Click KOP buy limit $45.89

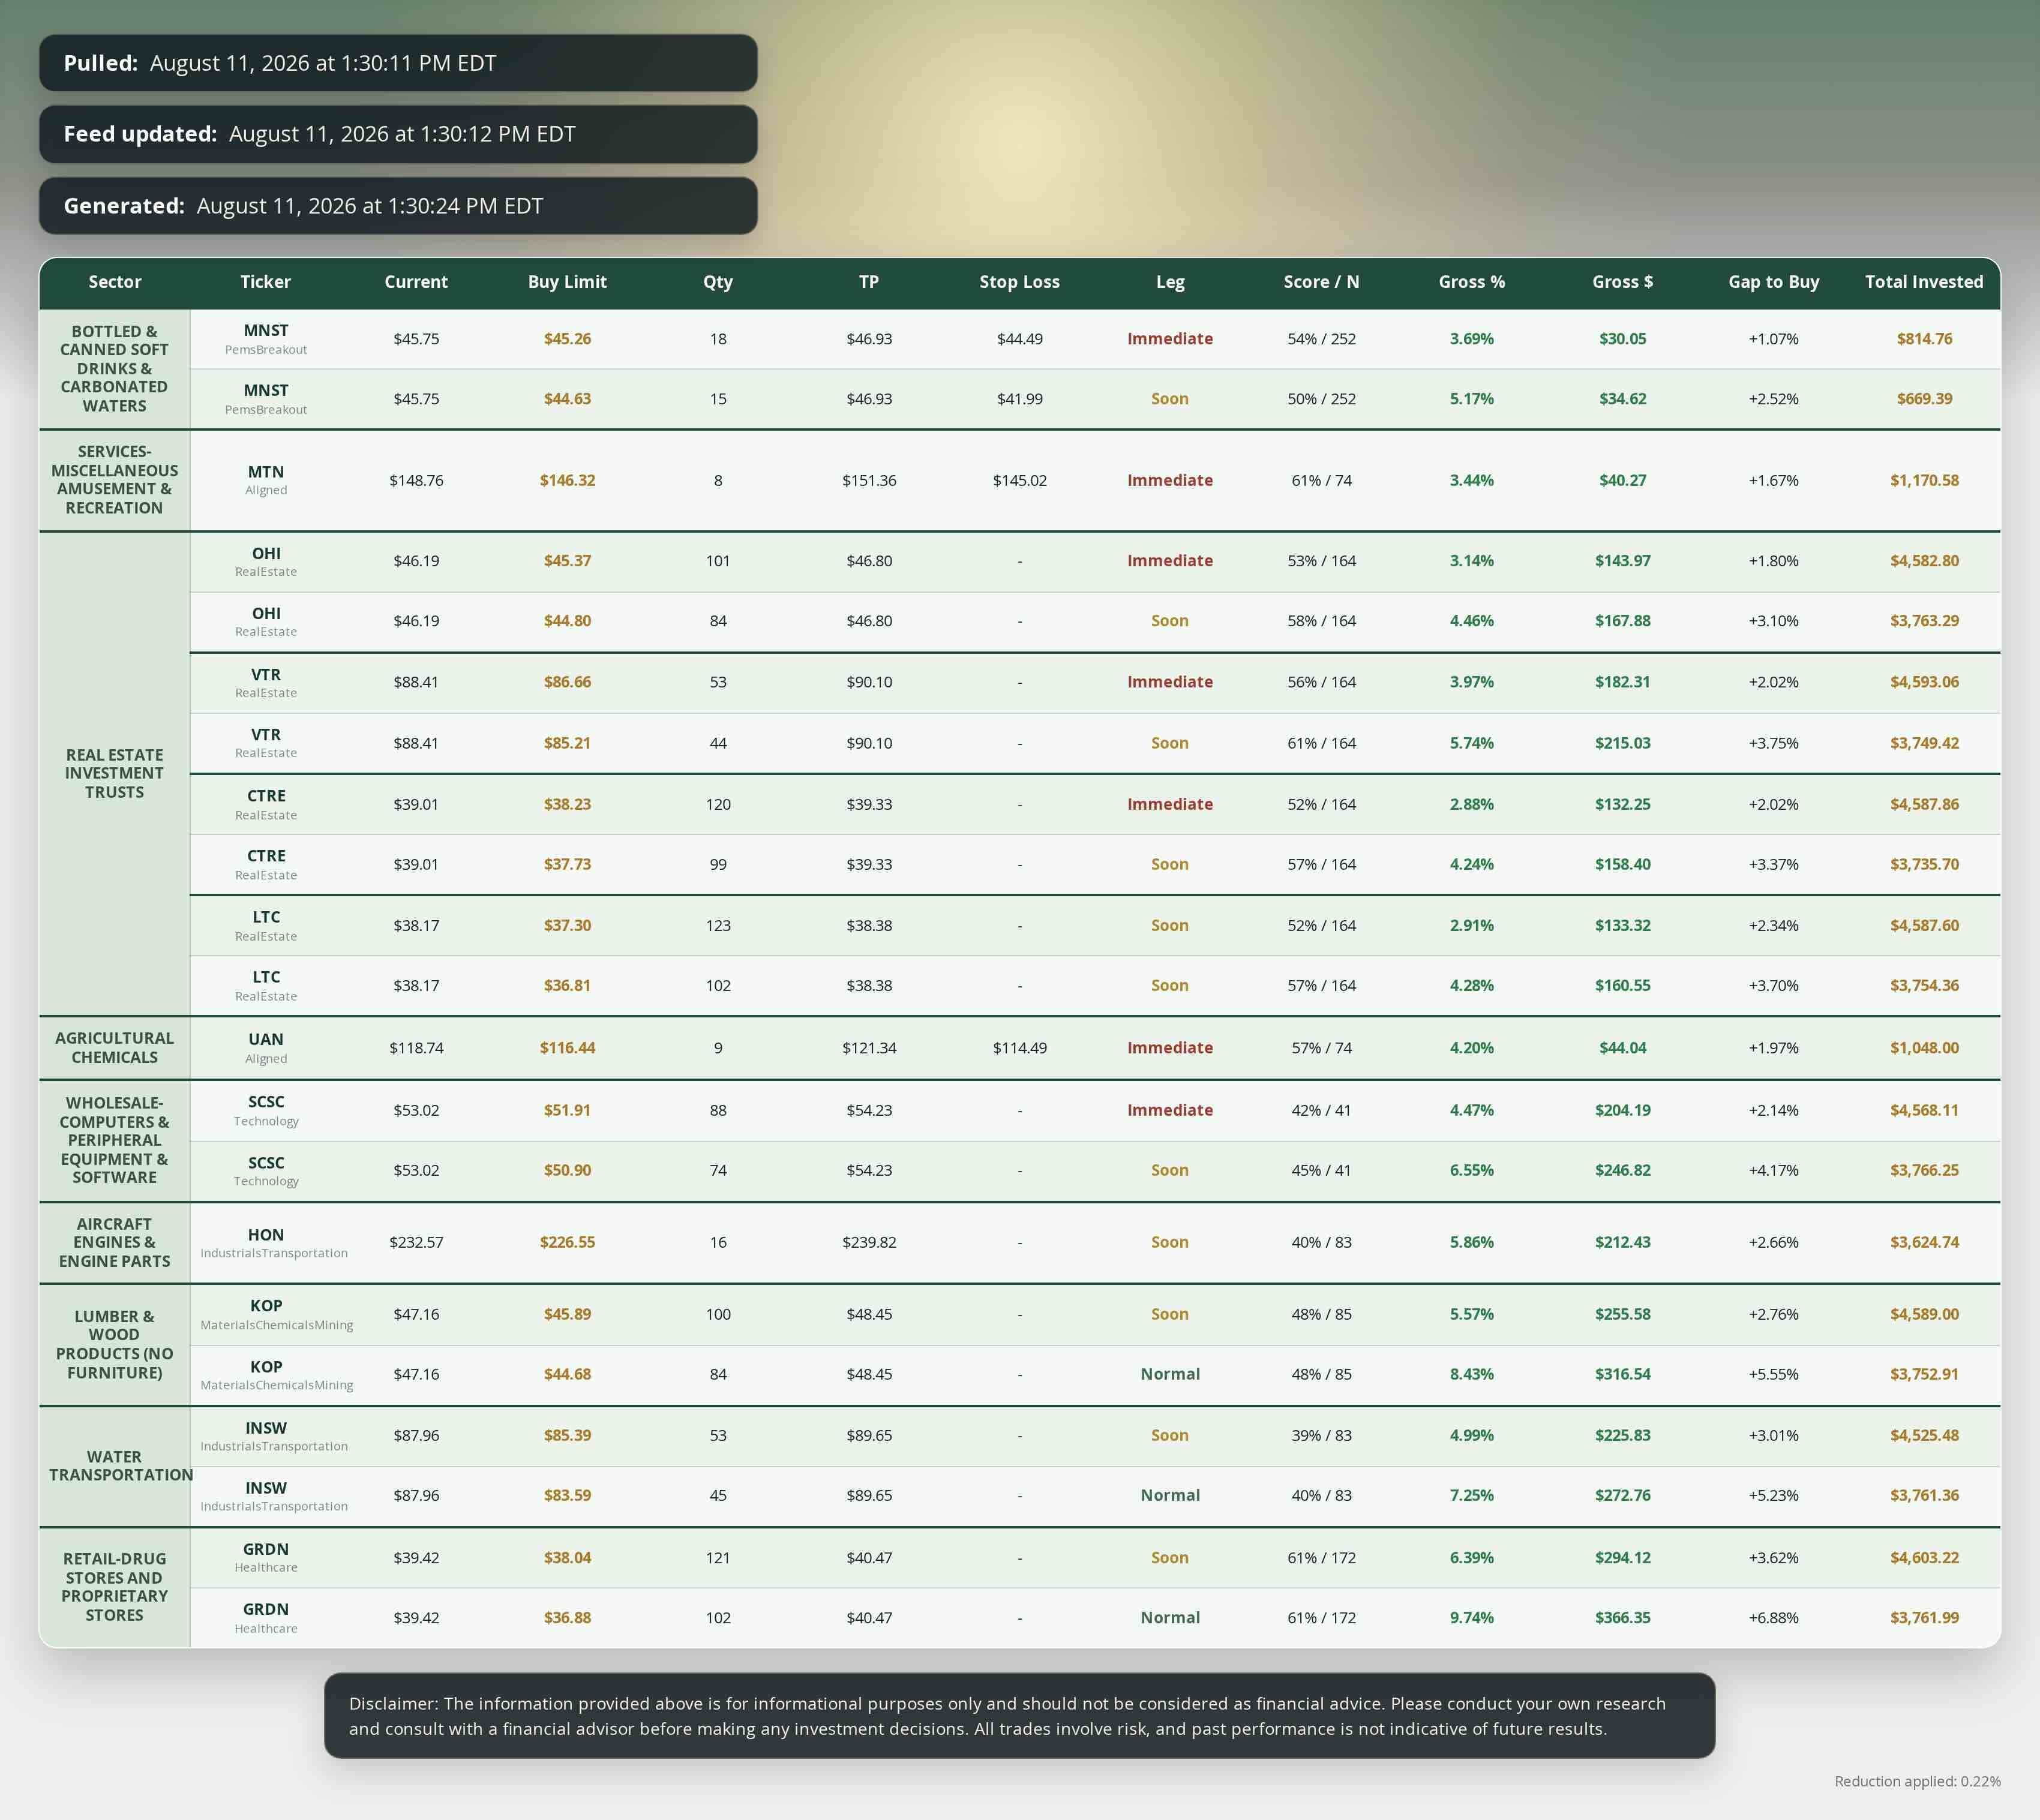567,1314
